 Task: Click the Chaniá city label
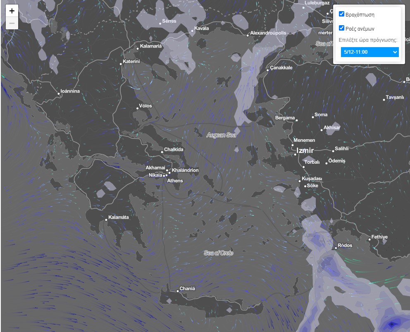pos(187,288)
